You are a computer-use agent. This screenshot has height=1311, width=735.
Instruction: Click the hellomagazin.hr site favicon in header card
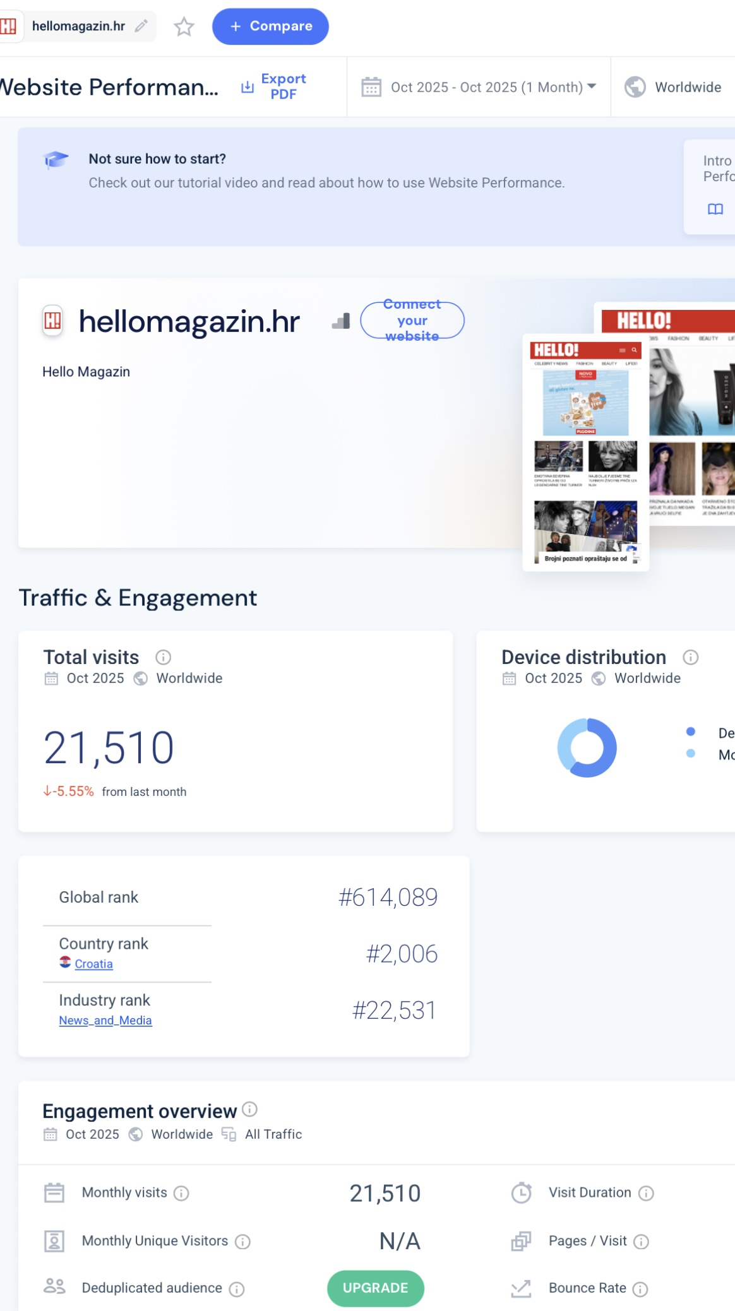[52, 321]
